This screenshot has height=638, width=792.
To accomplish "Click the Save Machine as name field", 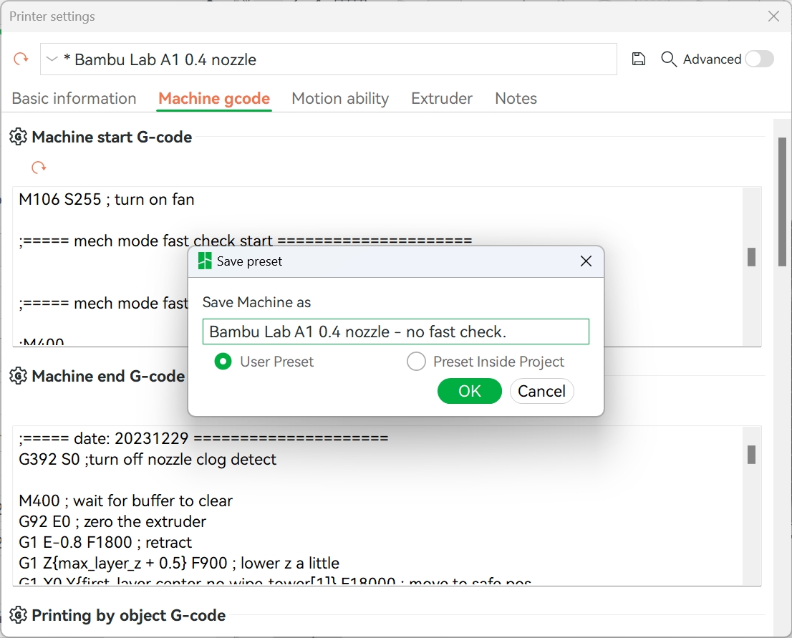I will [x=396, y=332].
